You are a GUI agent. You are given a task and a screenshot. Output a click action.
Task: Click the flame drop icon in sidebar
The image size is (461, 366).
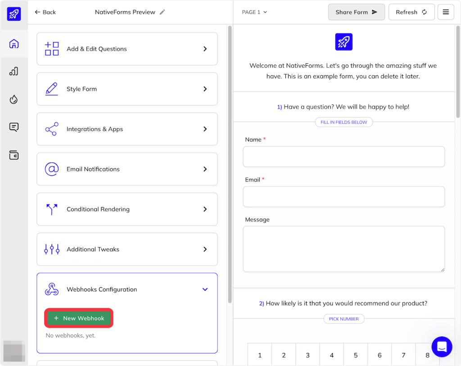pos(14,99)
